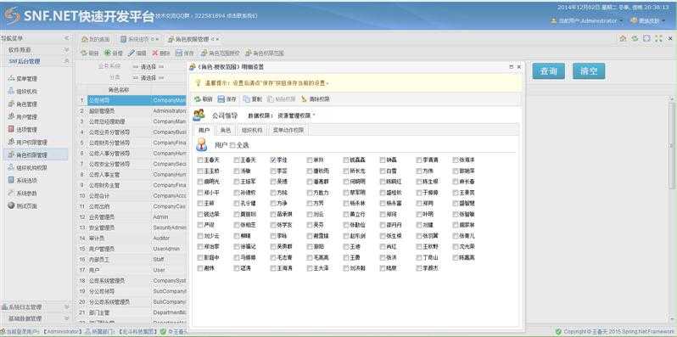Open 系统选项 in the sidebar list
This screenshot has height=337, width=677.
(x=23, y=180)
